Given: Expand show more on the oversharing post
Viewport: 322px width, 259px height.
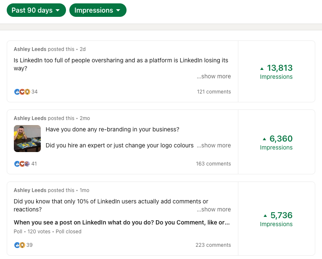Looking at the screenshot, I should click(214, 76).
